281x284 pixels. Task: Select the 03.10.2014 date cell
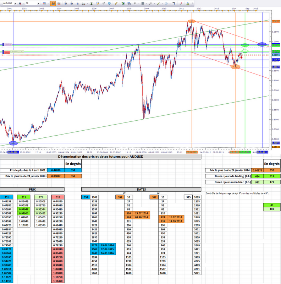click(x=142, y=217)
